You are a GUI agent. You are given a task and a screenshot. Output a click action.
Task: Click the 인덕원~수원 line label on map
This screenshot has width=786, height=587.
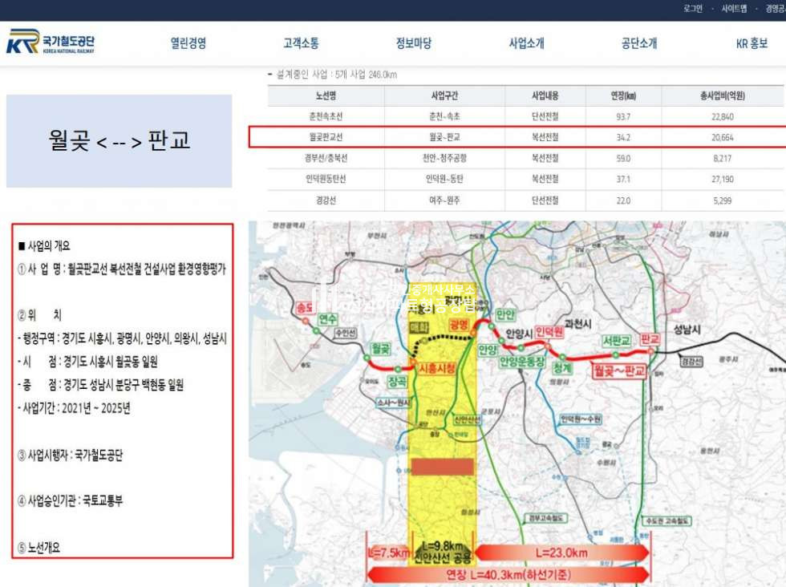tap(581, 419)
